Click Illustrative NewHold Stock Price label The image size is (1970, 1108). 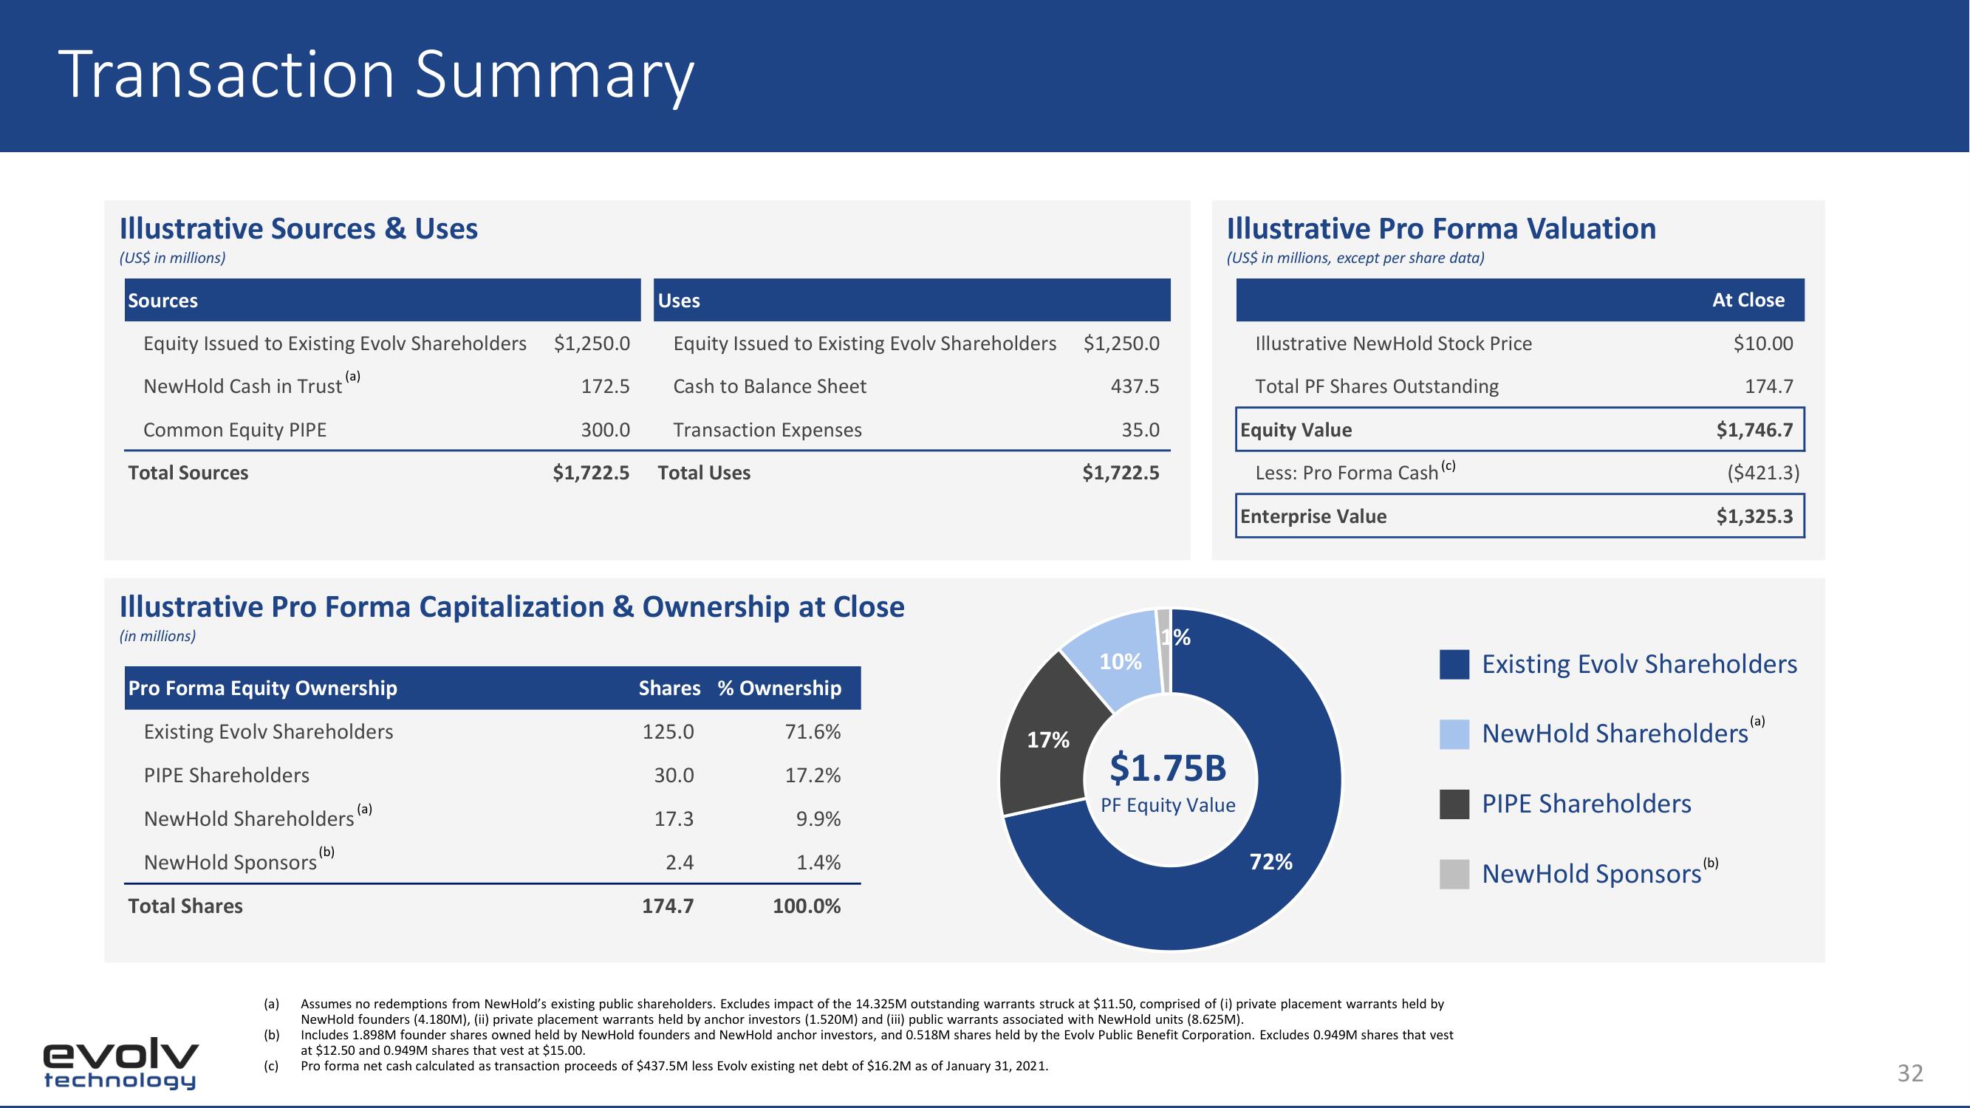click(1393, 343)
